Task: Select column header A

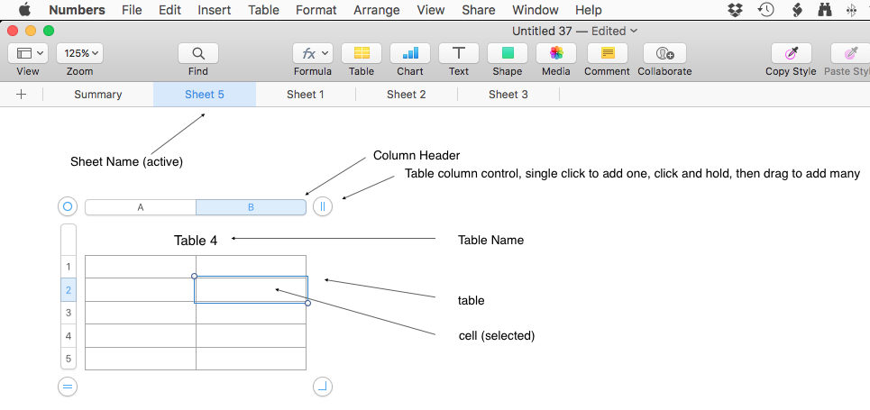Action: (141, 207)
